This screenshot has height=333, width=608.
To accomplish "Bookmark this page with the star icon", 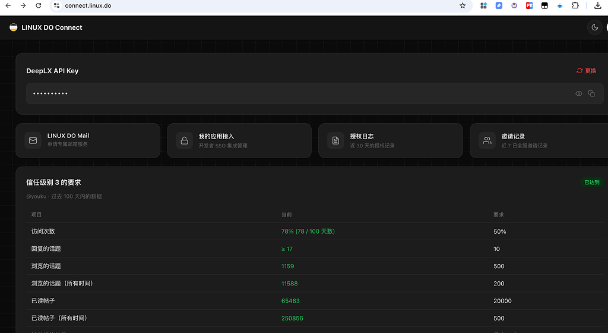I will coord(462,5).
